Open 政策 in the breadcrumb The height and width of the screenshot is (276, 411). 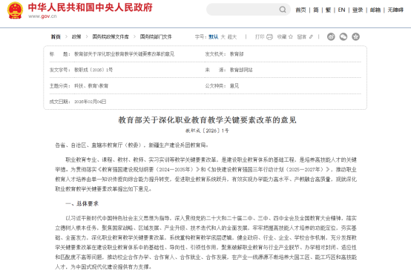point(76,36)
